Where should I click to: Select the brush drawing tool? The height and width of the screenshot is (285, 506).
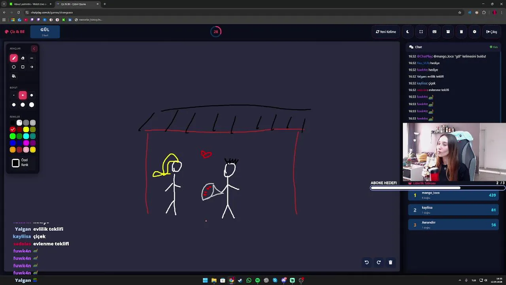click(x=14, y=58)
